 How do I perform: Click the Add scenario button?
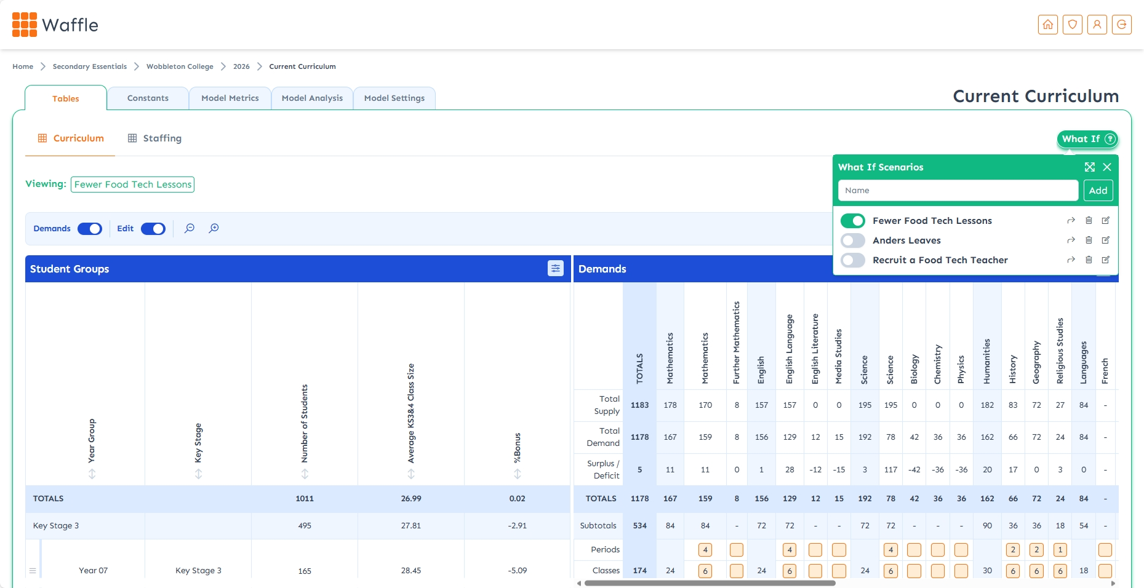click(1098, 191)
